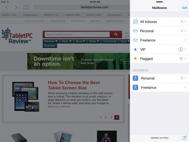Open the iPads article thumbnail
This screenshot has width=189, height=142.
pos(63,137)
